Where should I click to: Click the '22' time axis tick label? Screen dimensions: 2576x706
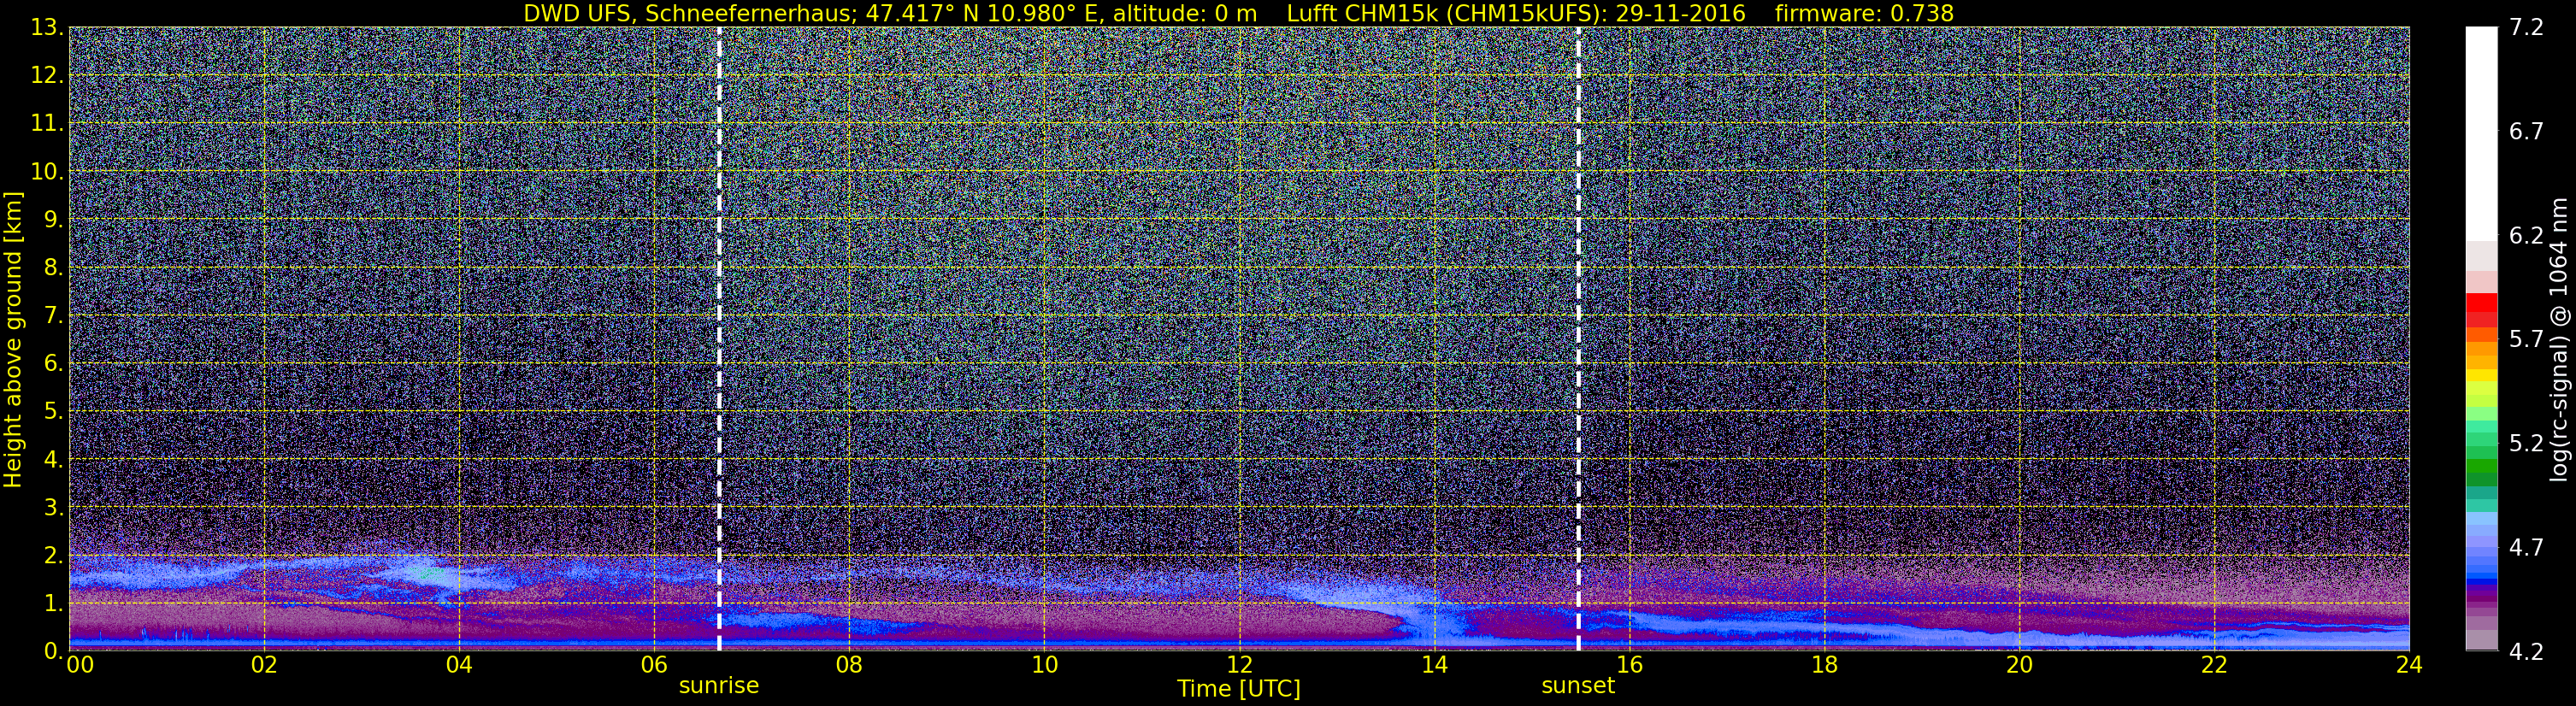click(x=2214, y=665)
